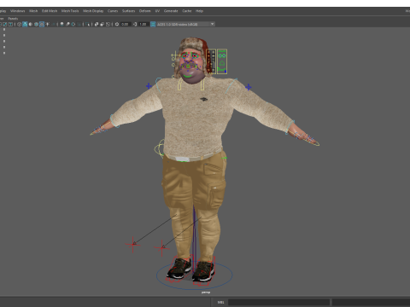Toggle the MEL script language button
The height and width of the screenshot is (307, 410).
221,302
